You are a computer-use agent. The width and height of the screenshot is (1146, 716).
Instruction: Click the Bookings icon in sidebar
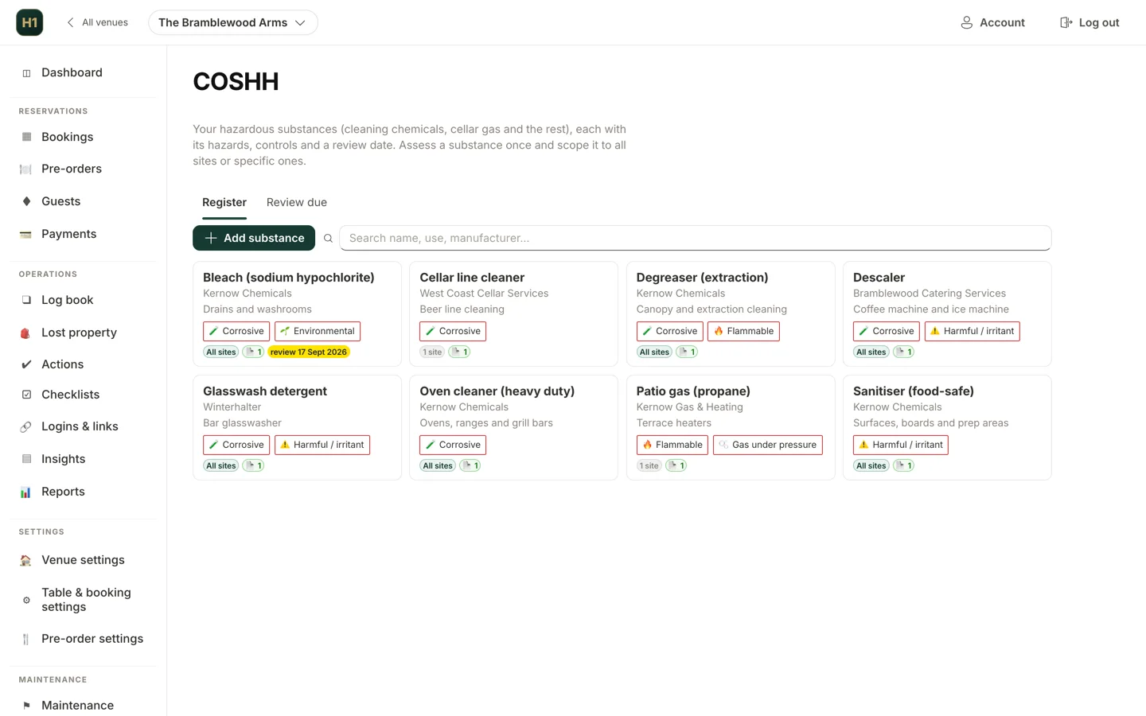pos(26,137)
